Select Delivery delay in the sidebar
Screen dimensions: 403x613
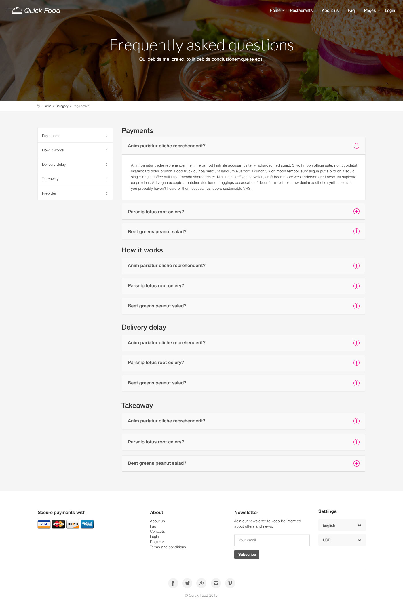point(75,165)
